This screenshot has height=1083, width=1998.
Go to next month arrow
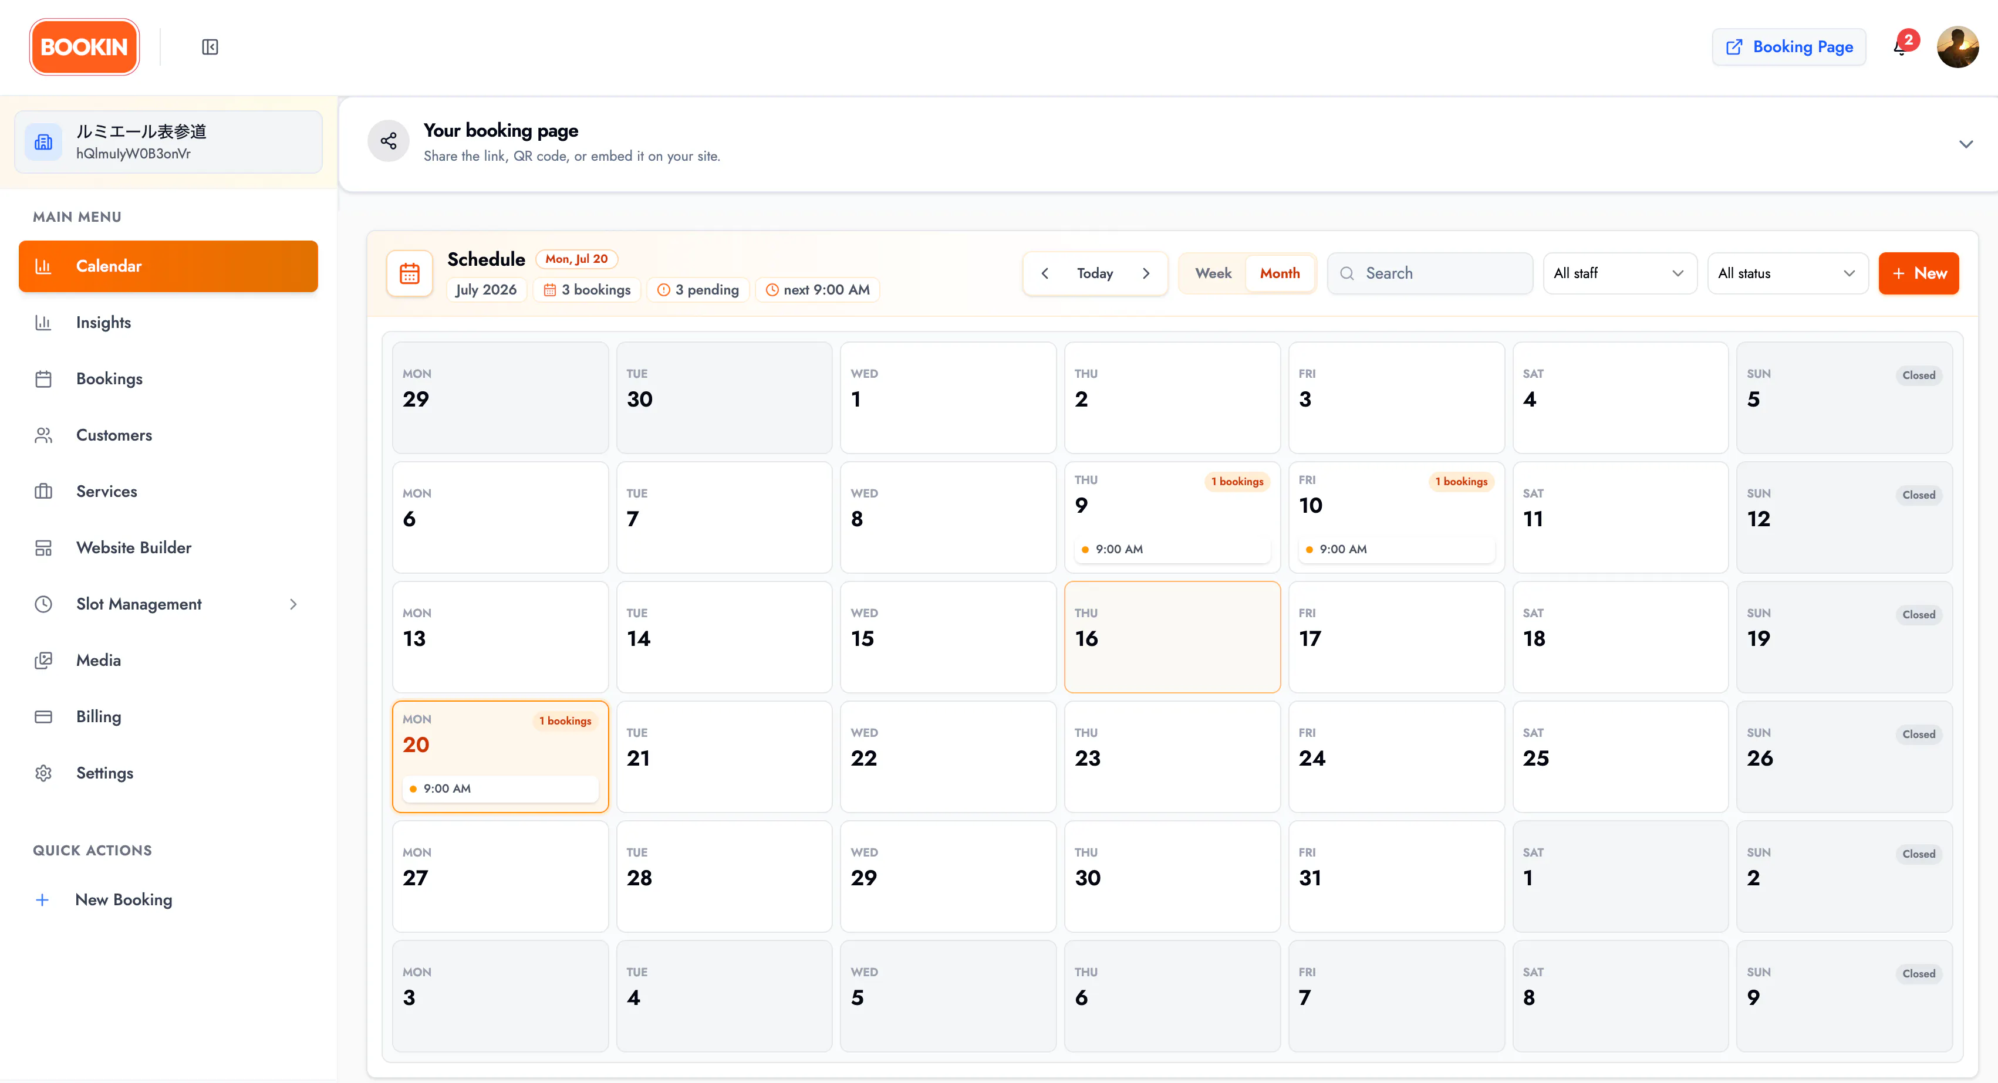[x=1146, y=273]
